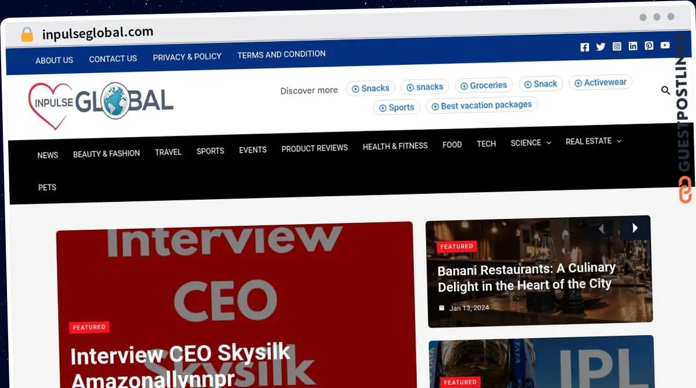The image size is (696, 388).
Task: Open Banani Restaurants article headline
Action: pos(525,277)
